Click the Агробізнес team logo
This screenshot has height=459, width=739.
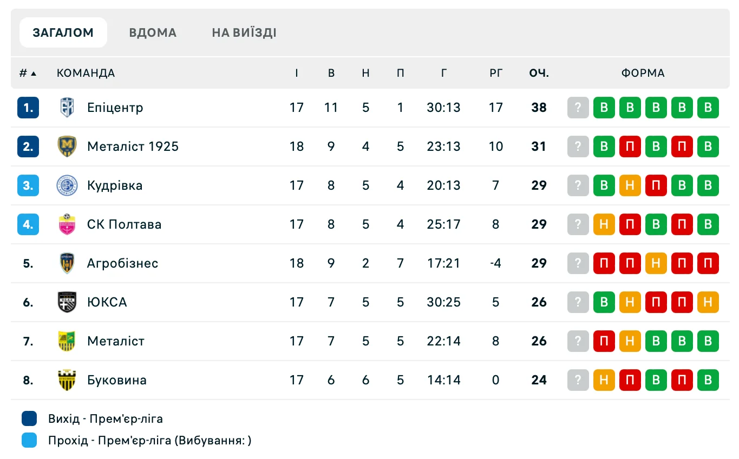67,263
